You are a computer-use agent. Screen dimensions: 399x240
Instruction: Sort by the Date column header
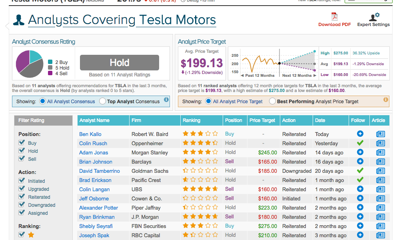[x=331, y=120]
